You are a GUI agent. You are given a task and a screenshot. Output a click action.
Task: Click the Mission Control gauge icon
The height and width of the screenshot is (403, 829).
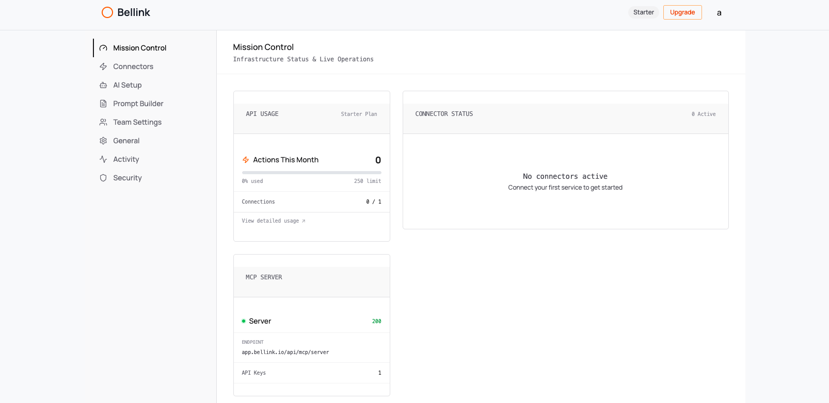[103, 48]
